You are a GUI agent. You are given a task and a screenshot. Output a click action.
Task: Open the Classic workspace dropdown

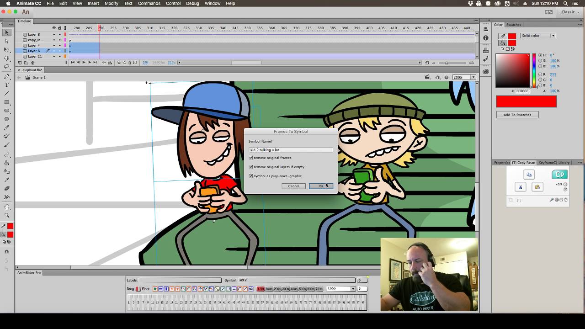tap(571, 12)
